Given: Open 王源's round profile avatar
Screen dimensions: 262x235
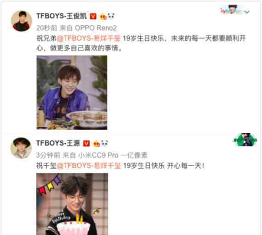Looking at the screenshot, I should coord(21,148).
